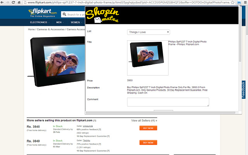Click the Flipkart.com logo
This screenshot has width=248, height=155.
tap(43, 13)
